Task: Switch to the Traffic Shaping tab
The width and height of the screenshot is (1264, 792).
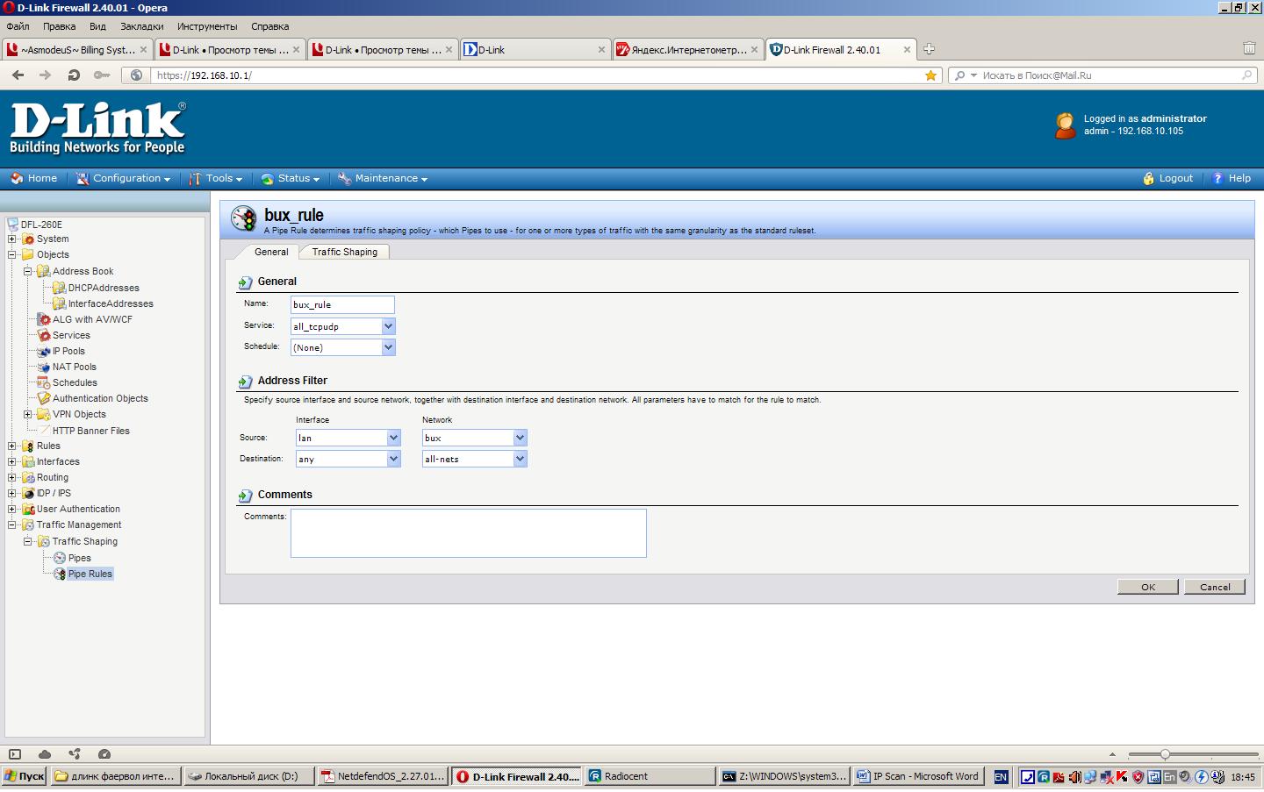Action: 344,252
